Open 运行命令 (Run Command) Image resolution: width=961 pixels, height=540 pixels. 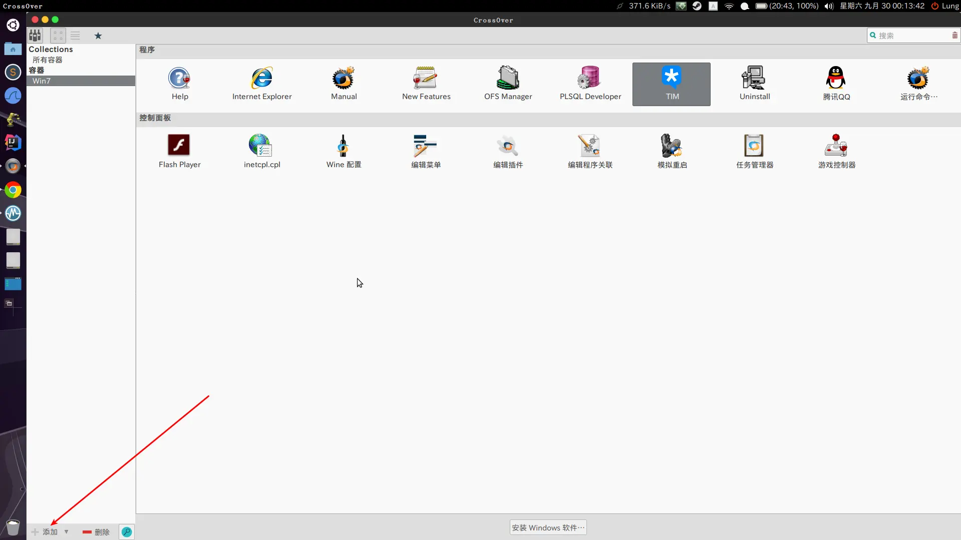tap(918, 84)
